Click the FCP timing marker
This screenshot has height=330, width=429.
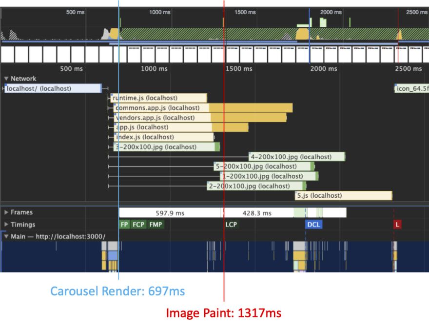click(138, 225)
